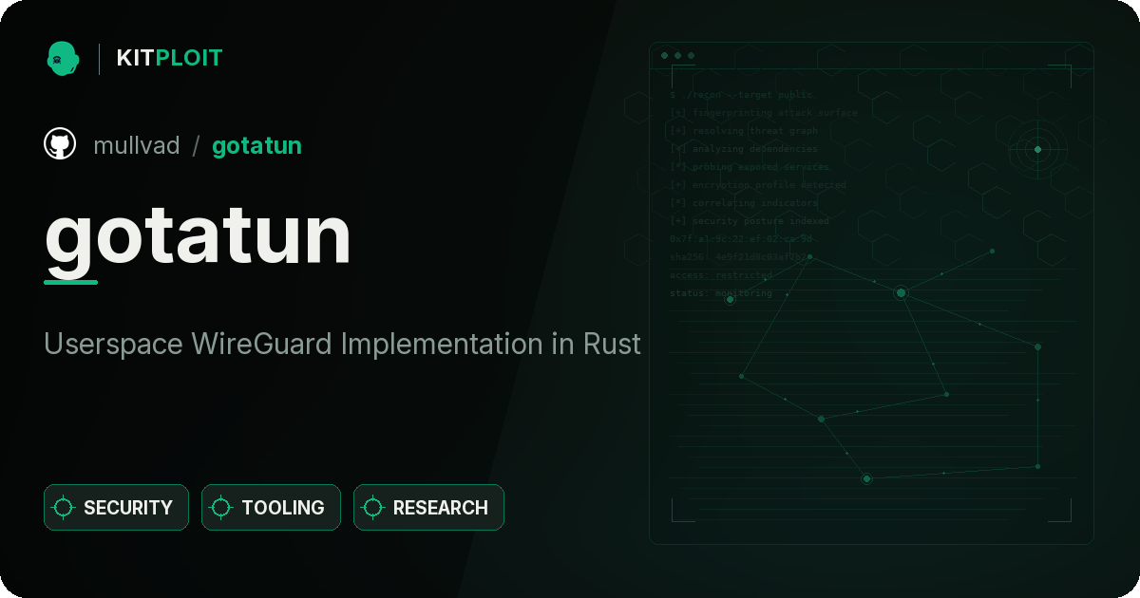Select the 'security posture indexed' terminal line

[750, 221]
